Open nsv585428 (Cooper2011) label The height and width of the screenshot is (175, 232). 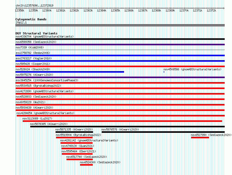point(33,64)
